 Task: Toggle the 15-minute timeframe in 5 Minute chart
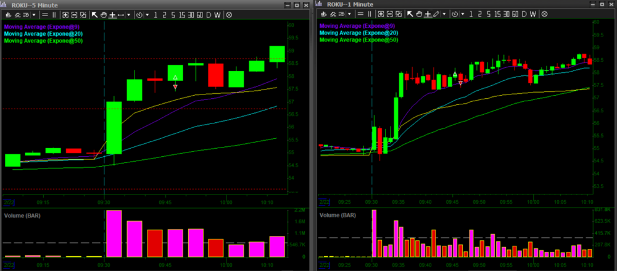(181, 14)
